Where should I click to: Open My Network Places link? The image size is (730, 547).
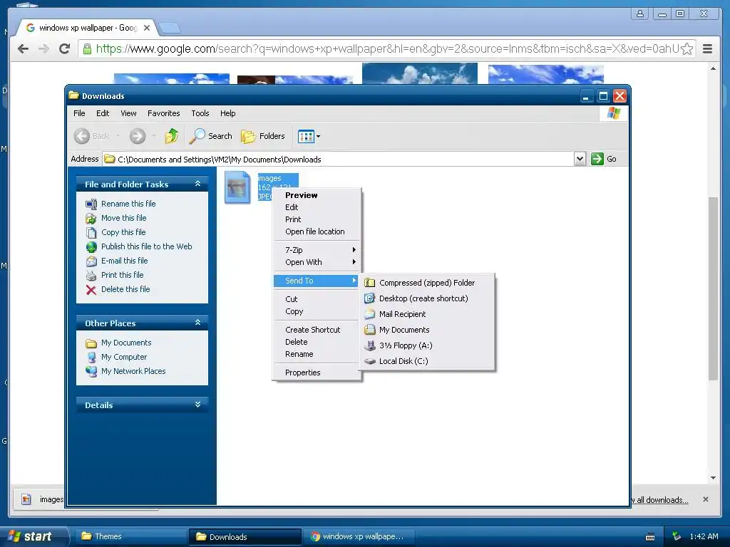pyautogui.click(x=133, y=371)
